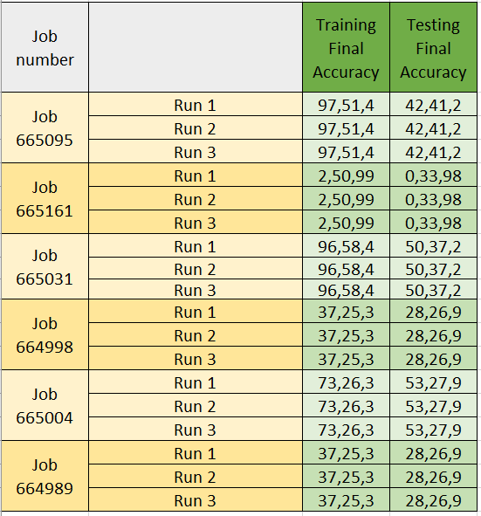
Task: Select the Job 665004 merged cell
Action: [x=45, y=405]
